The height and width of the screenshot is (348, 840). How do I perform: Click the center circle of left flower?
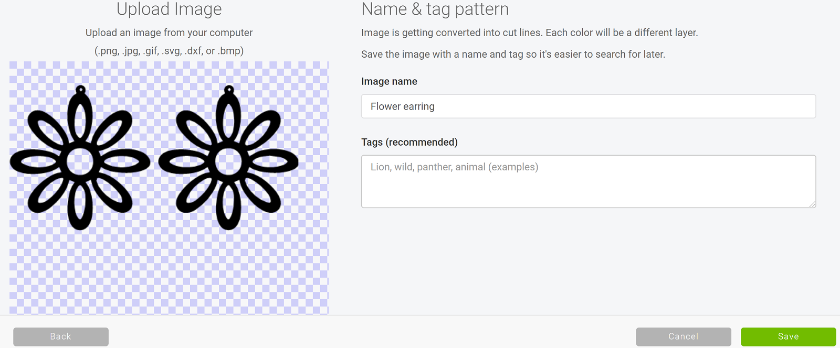[80, 161]
